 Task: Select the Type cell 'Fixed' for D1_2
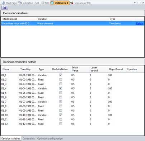tap(41, 79)
